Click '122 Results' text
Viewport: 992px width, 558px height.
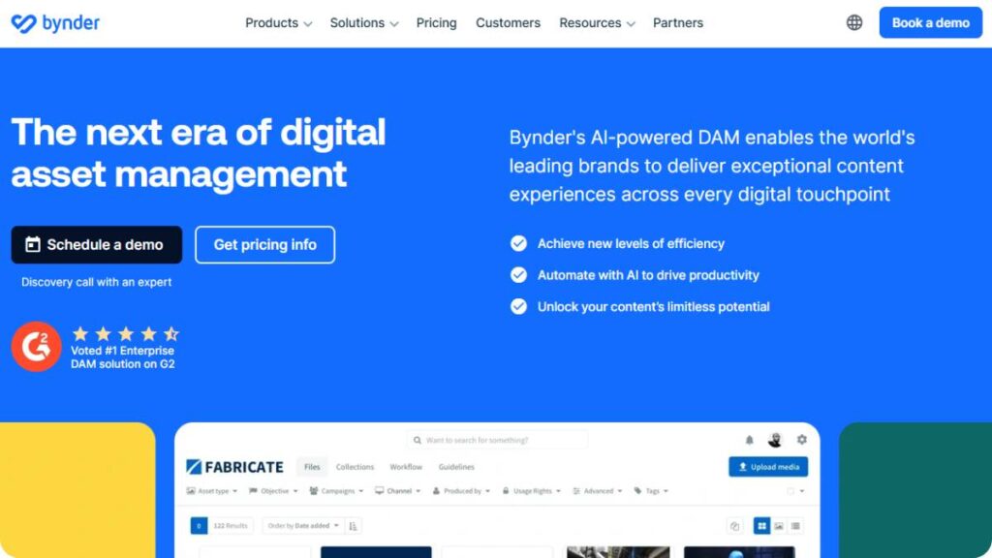point(231,526)
